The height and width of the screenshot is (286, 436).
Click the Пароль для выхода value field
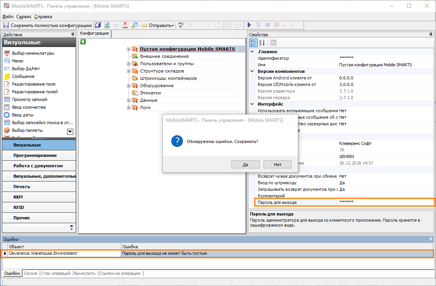(386, 202)
